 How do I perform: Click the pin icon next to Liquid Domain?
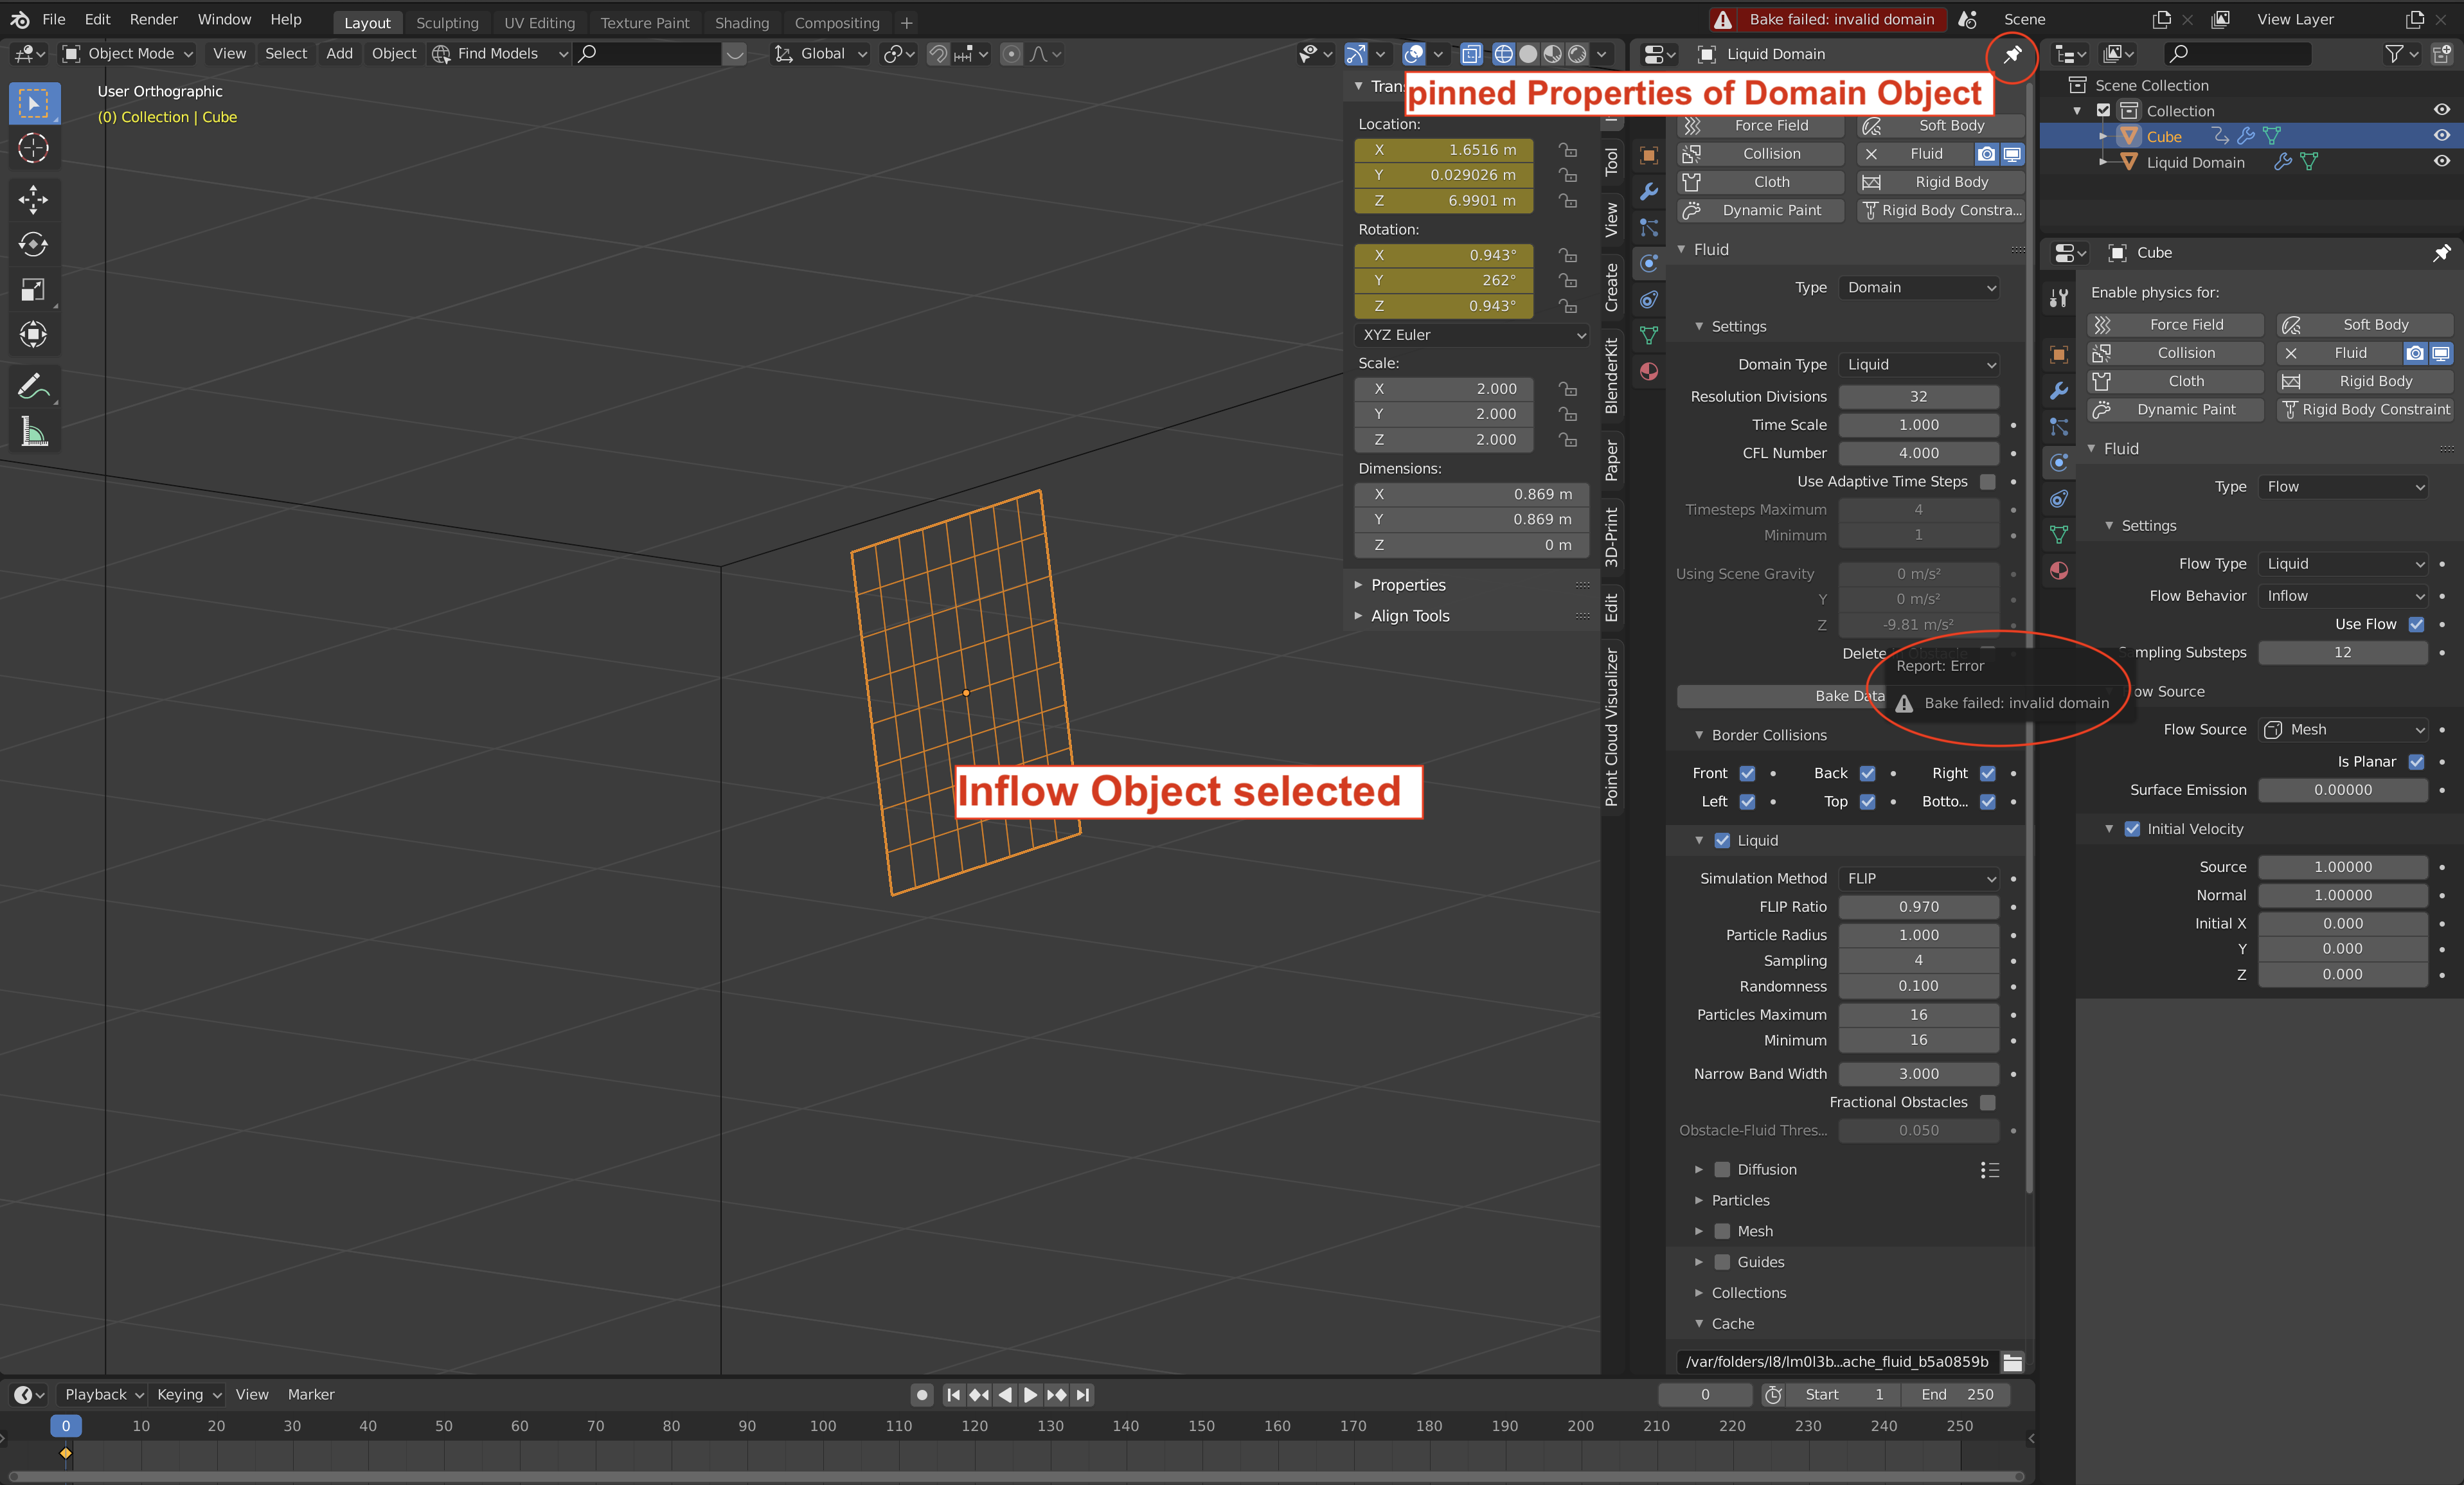pyautogui.click(x=2012, y=54)
